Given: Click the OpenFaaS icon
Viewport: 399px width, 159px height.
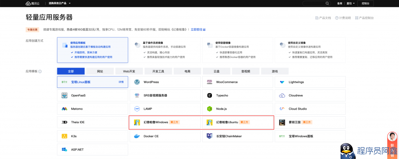Looking at the screenshot, I should 64,96.
